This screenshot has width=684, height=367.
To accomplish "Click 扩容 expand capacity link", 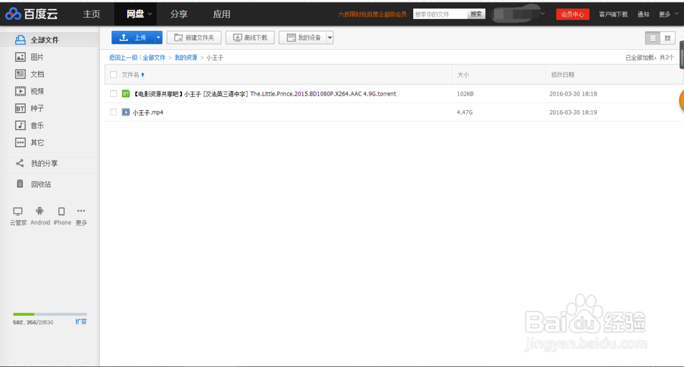I will point(81,322).
